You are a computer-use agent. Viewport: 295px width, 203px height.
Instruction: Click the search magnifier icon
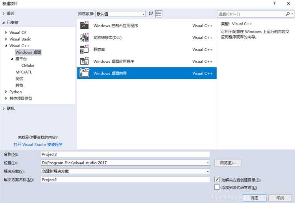click(288, 14)
